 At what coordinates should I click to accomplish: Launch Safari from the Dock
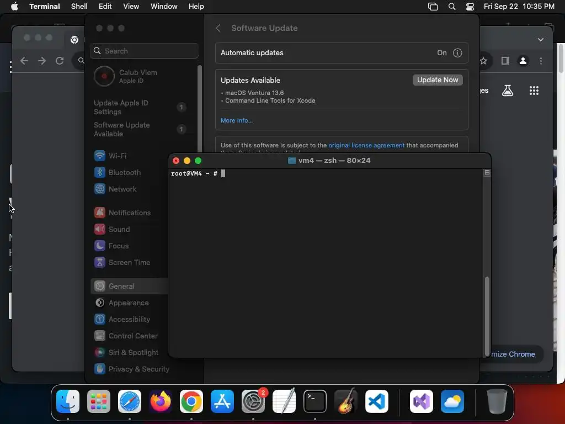click(x=130, y=401)
